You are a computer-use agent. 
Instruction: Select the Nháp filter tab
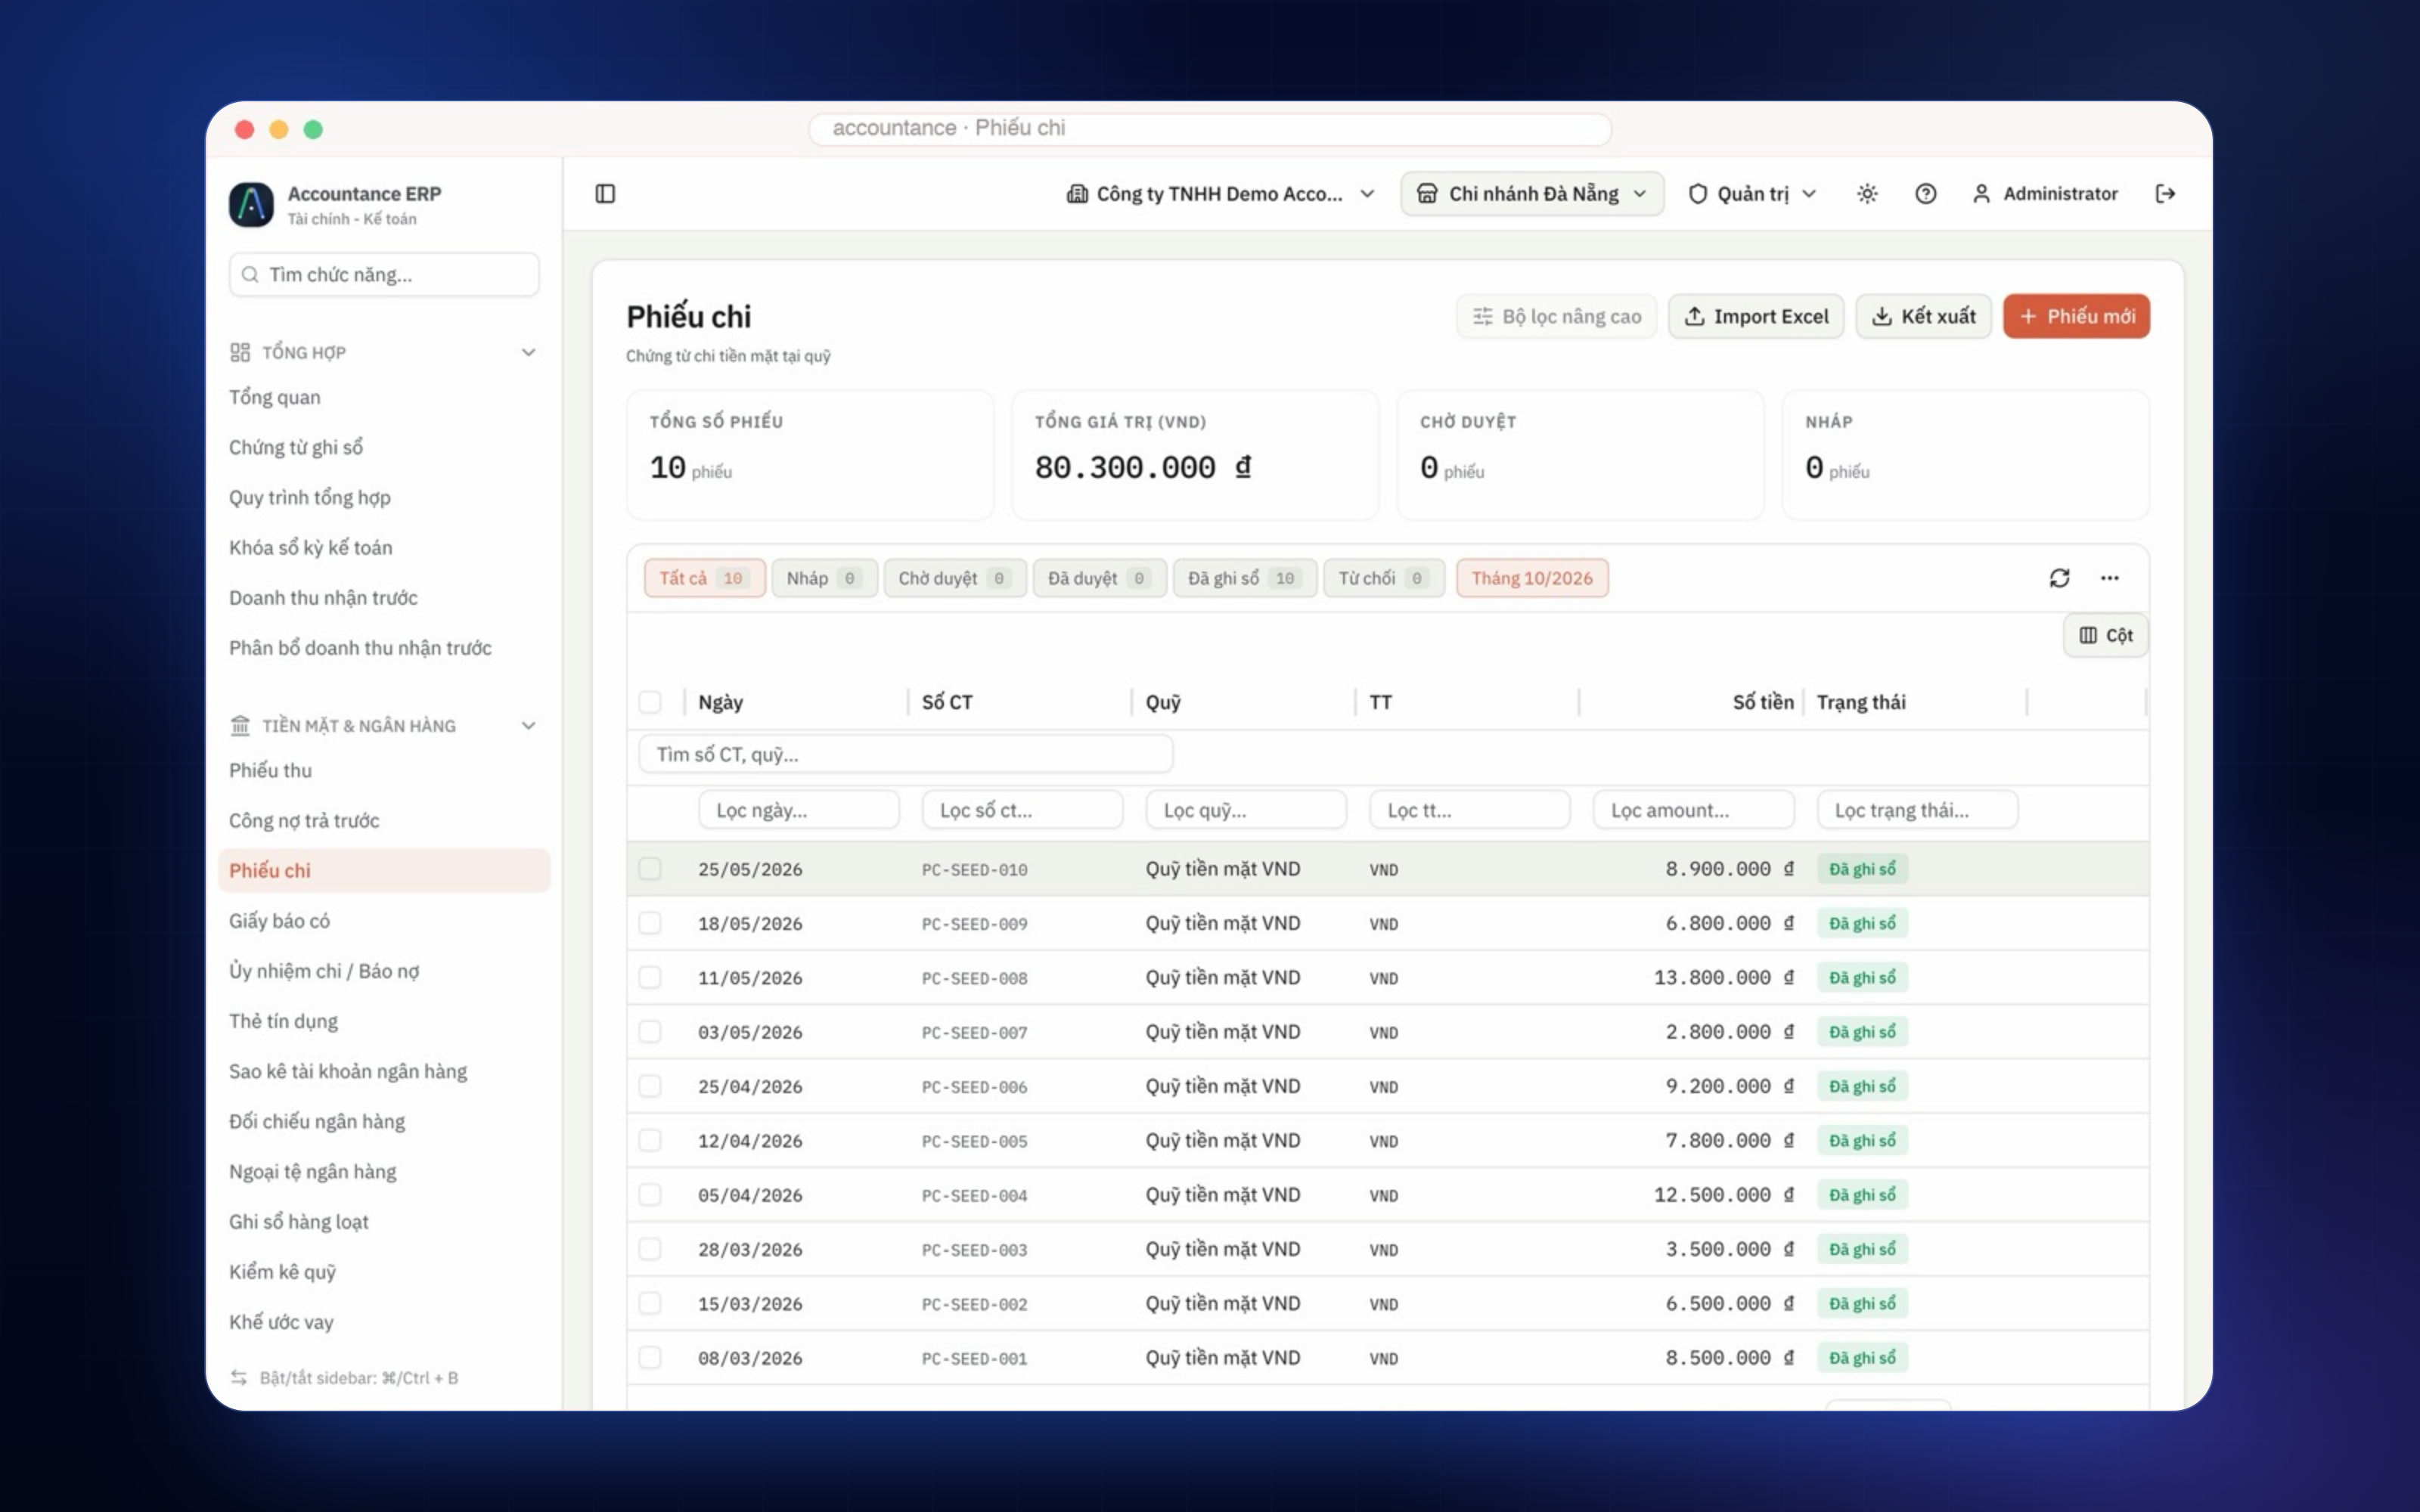coord(824,578)
